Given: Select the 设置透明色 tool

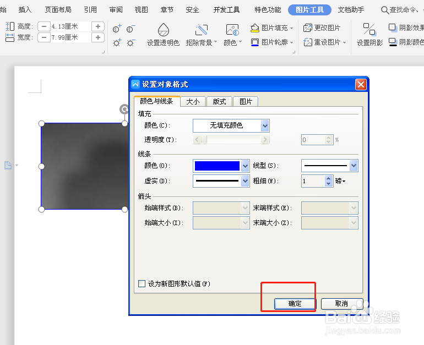Looking at the screenshot, I should (164, 35).
